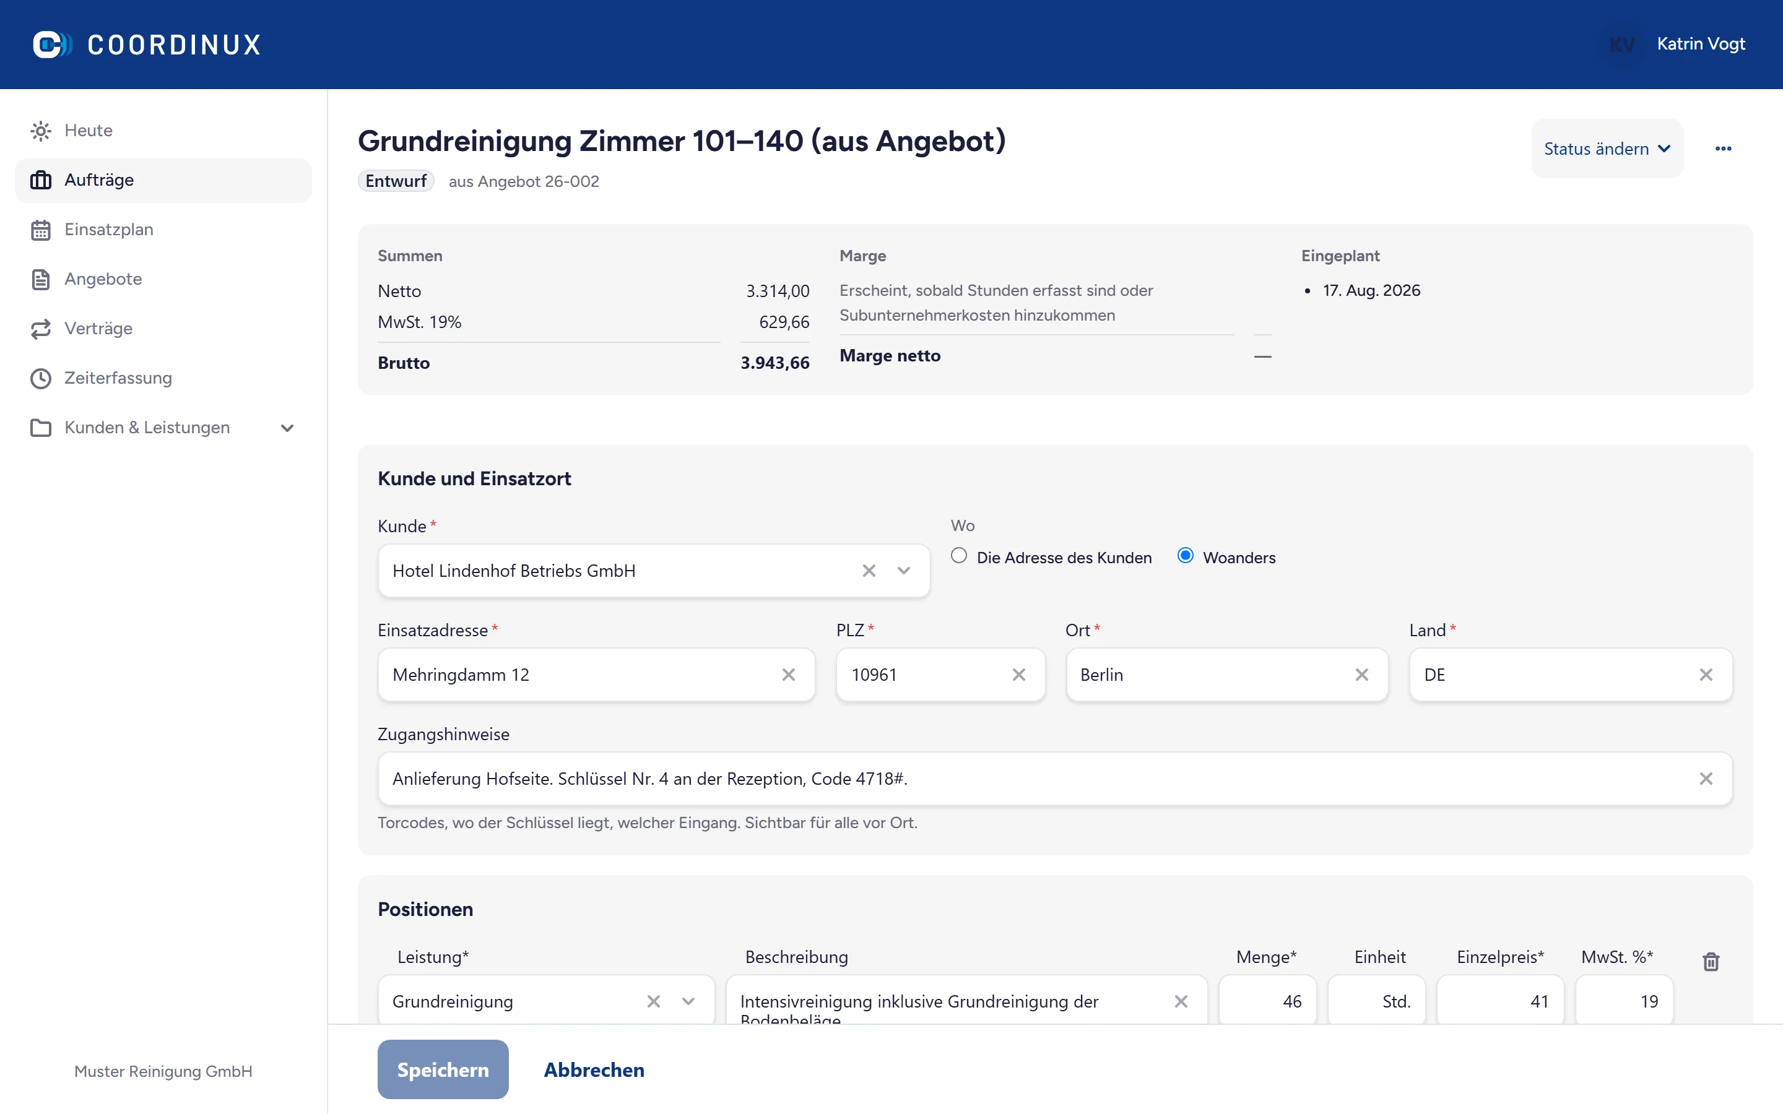Expand the Kunden & Leistungen submenu

[287, 428]
